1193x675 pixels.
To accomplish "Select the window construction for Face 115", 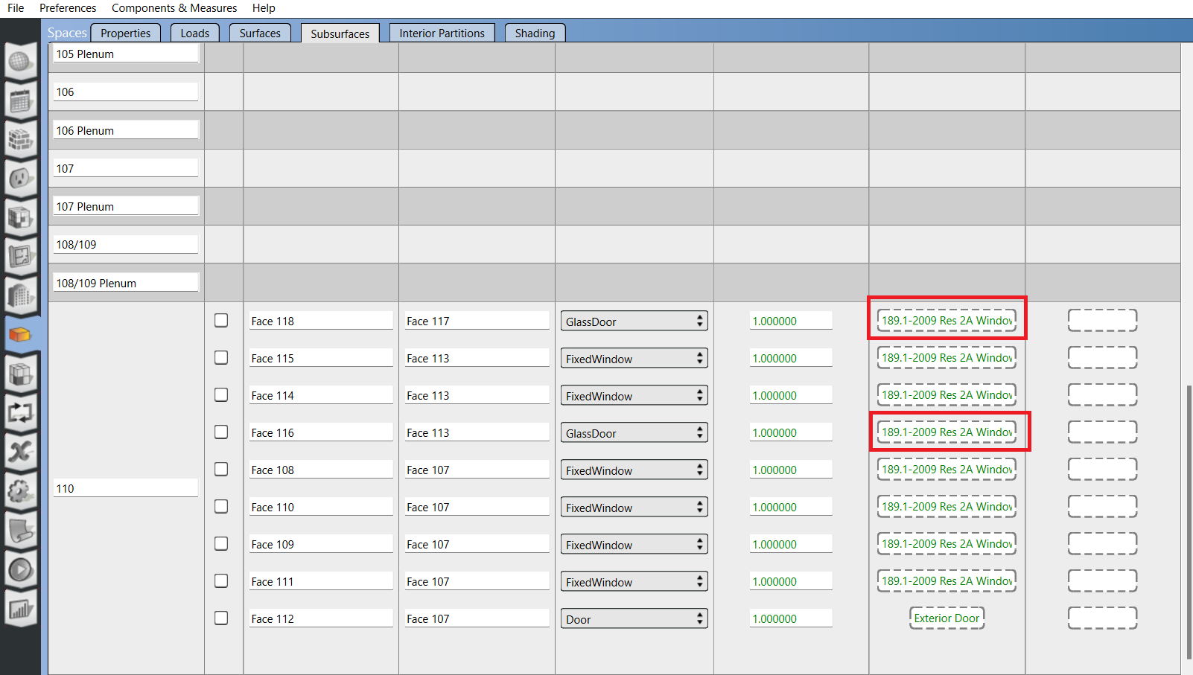I will point(947,357).
